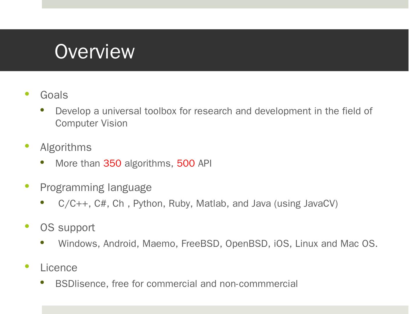The width and height of the screenshot is (419, 314).
Task: Click the words Computer Vision
Action: (91, 123)
